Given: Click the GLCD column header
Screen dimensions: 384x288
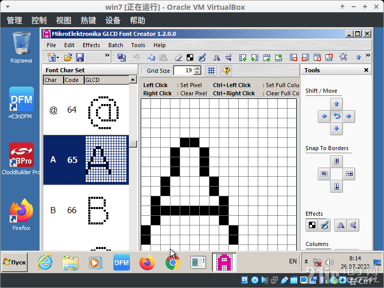Looking at the screenshot, I should point(107,80).
